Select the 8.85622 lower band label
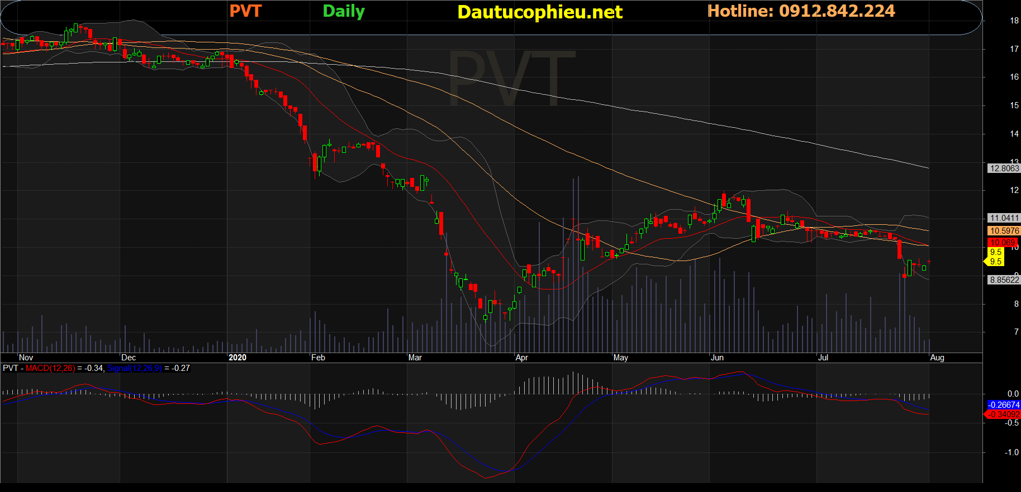Screen dimensions: 1021x492 [x=1004, y=280]
